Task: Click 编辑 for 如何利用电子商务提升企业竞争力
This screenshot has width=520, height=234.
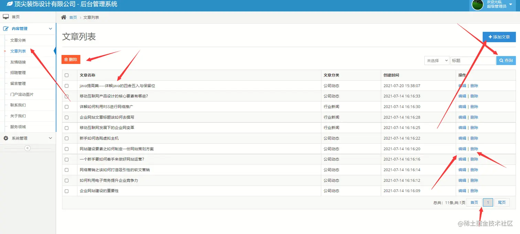Action: (462, 181)
